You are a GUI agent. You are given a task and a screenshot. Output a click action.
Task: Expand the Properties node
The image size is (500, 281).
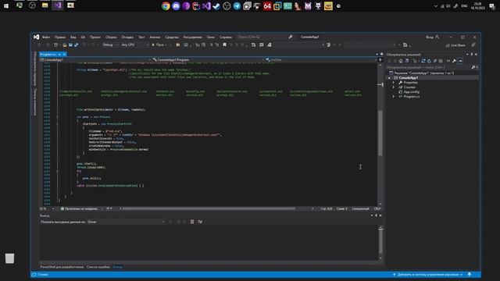pos(394,83)
